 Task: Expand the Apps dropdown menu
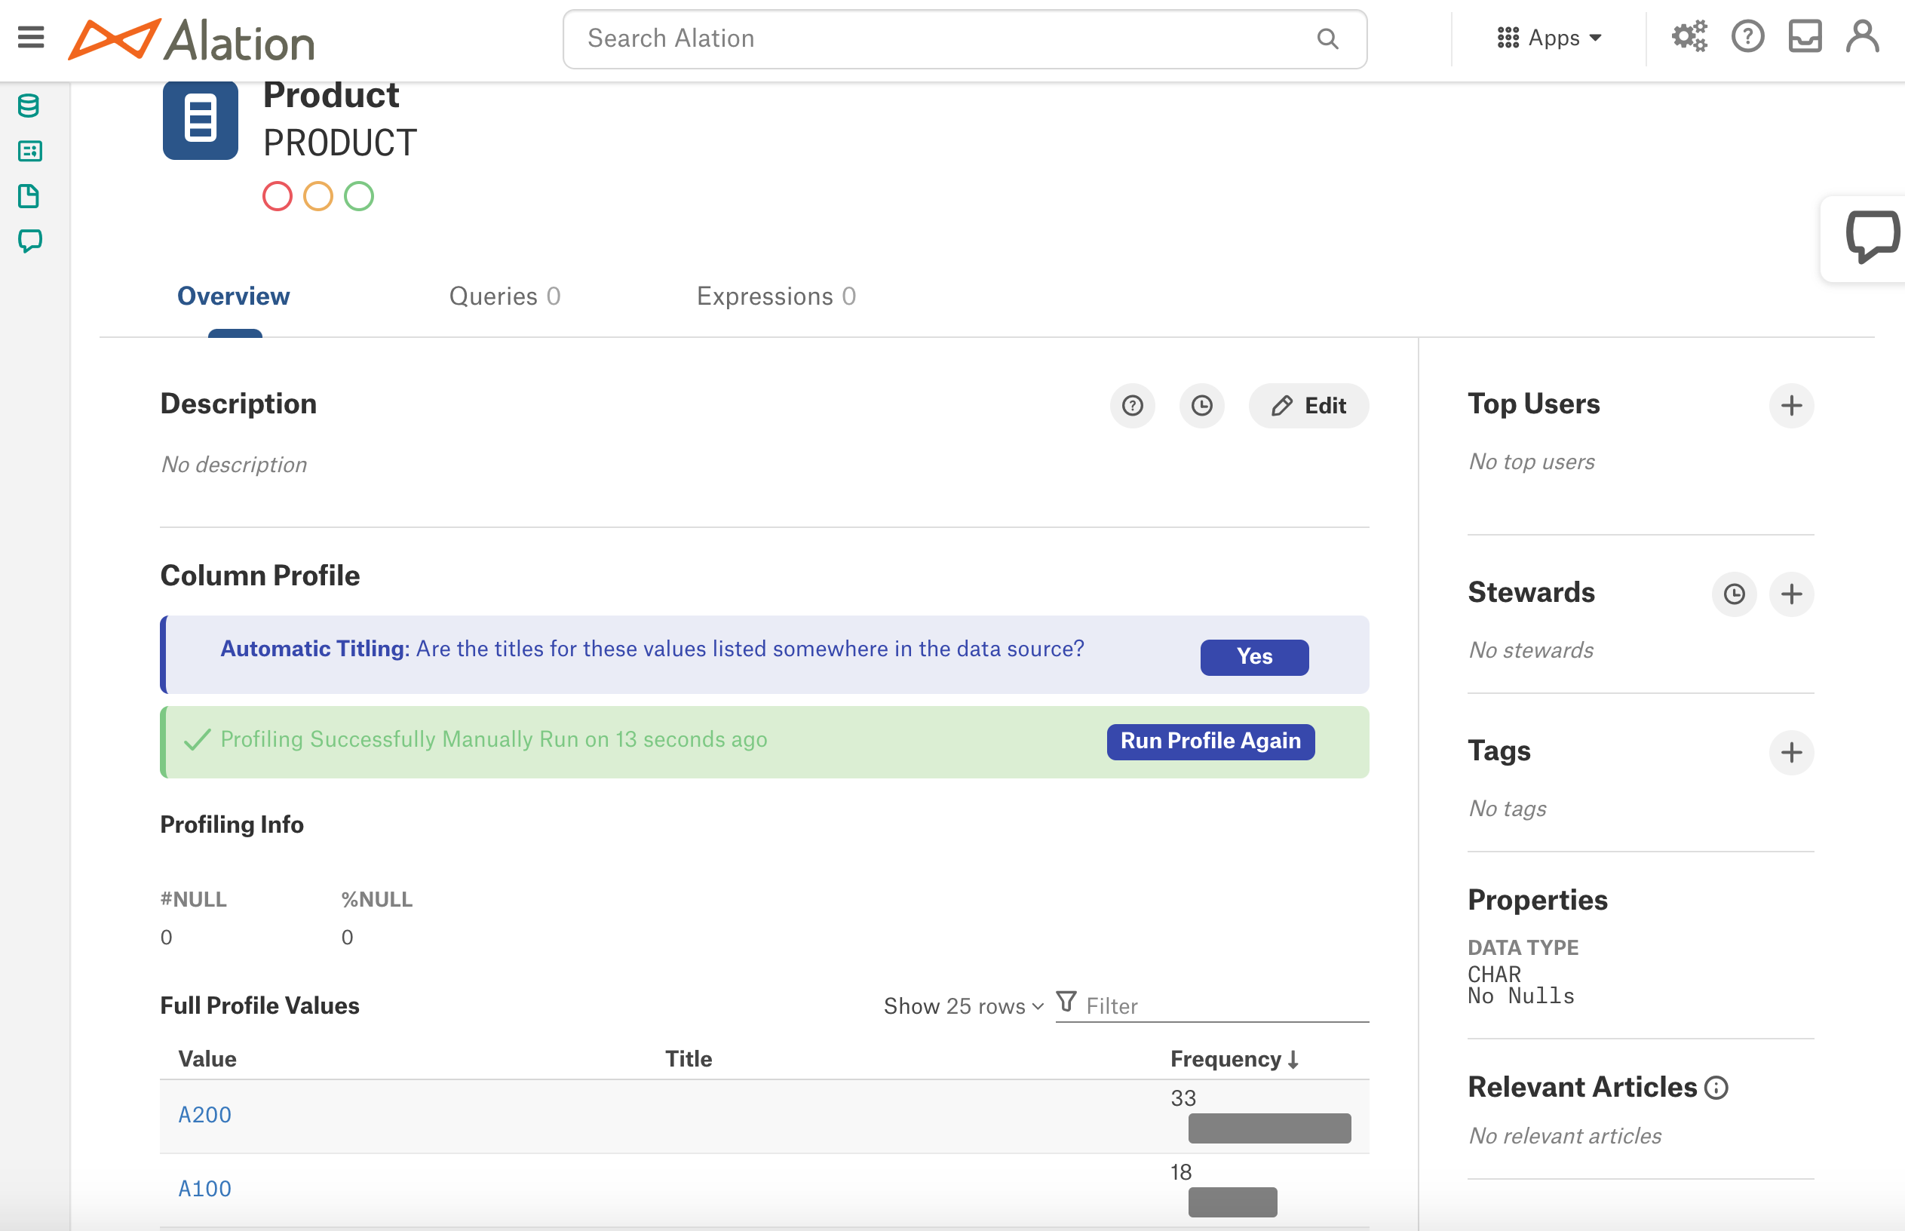tap(1548, 38)
